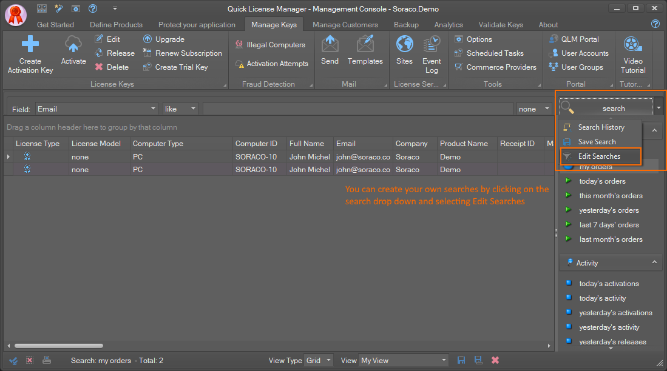Delete the selected license key
The height and width of the screenshot is (371, 667).
112,67
